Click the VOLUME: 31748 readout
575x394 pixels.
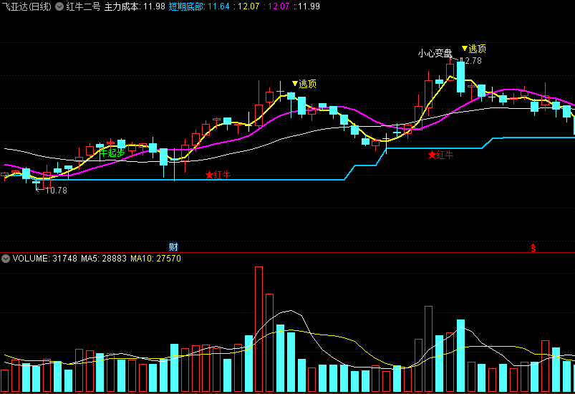44,259
